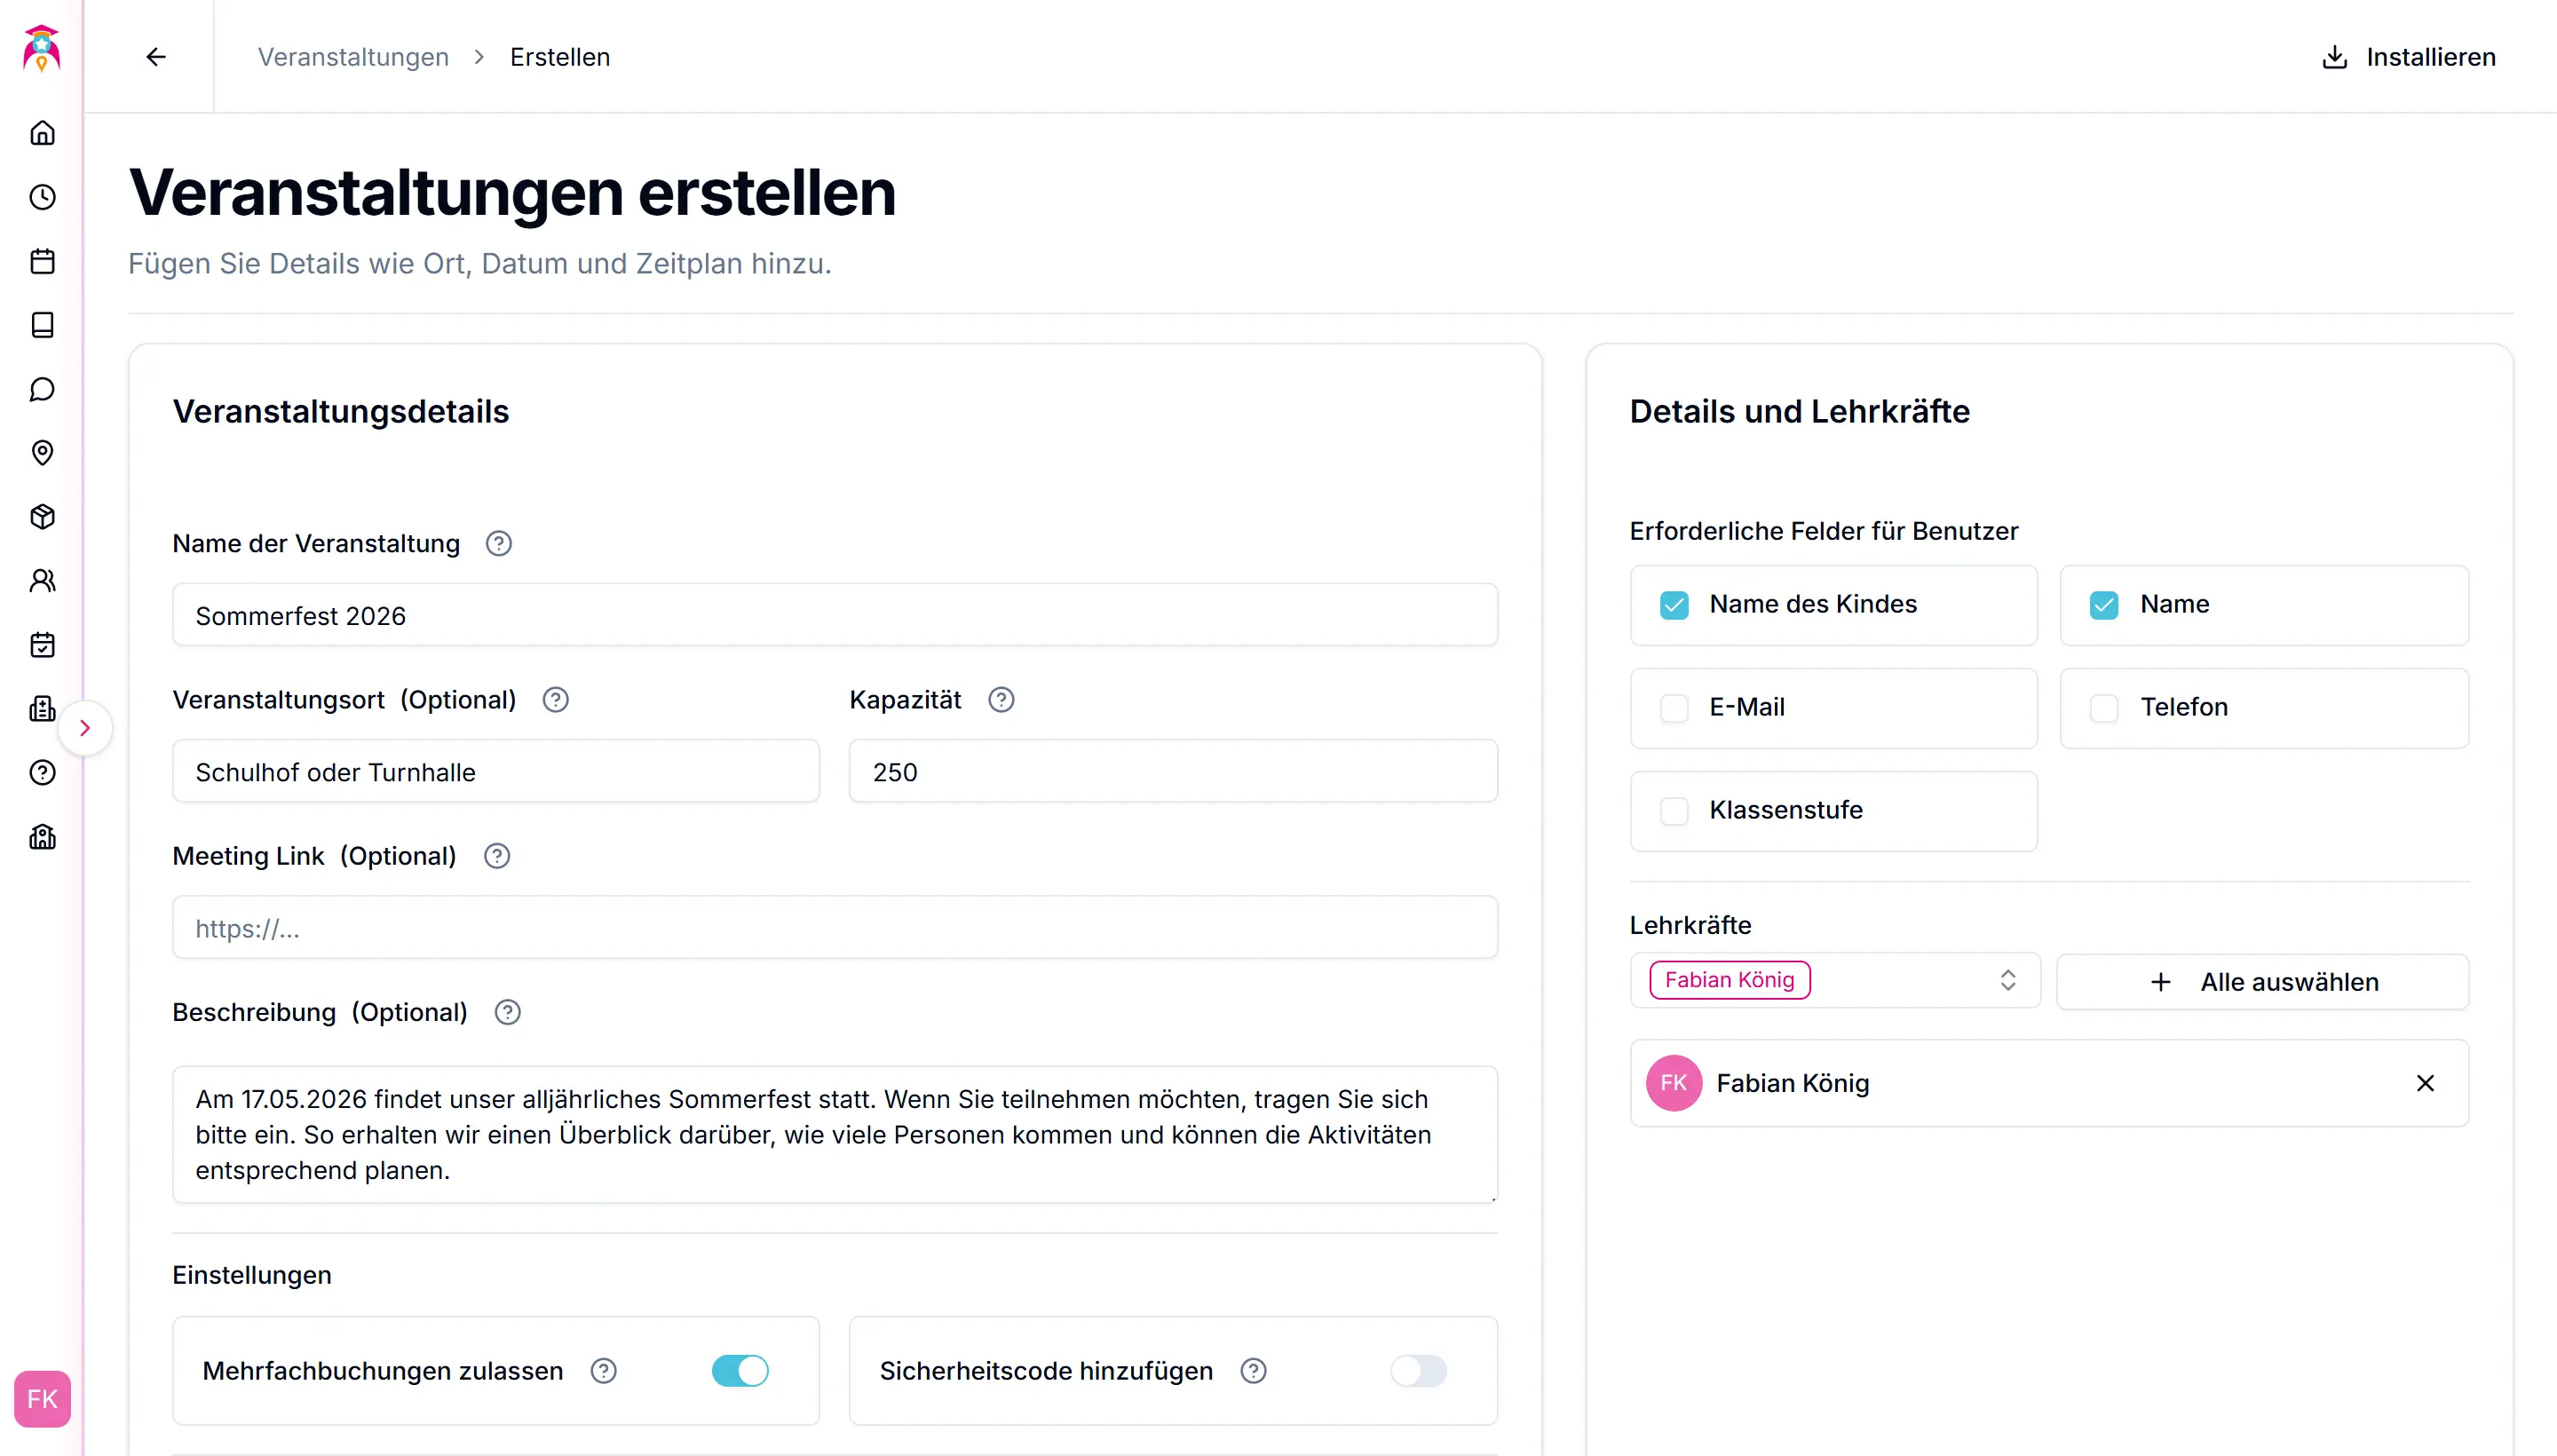This screenshot has width=2557, height=1456.
Task: Expand the collapsed sidebar with chevron
Action: tap(85, 728)
